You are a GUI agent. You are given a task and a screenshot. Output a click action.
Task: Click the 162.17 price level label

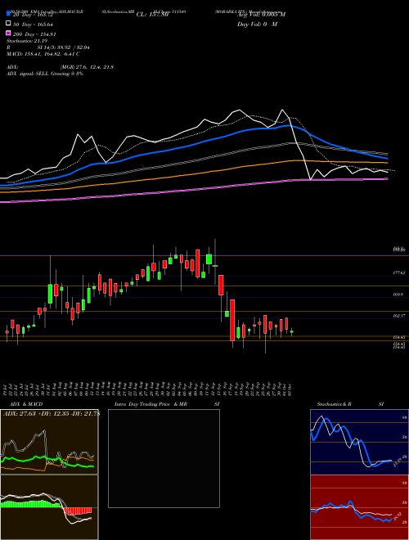click(400, 316)
